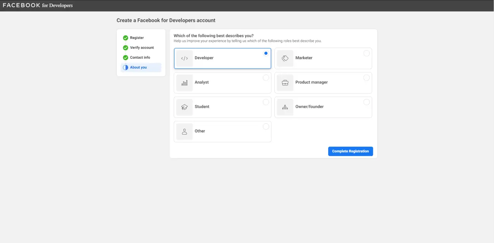Click the Marketer tag icon

click(285, 58)
